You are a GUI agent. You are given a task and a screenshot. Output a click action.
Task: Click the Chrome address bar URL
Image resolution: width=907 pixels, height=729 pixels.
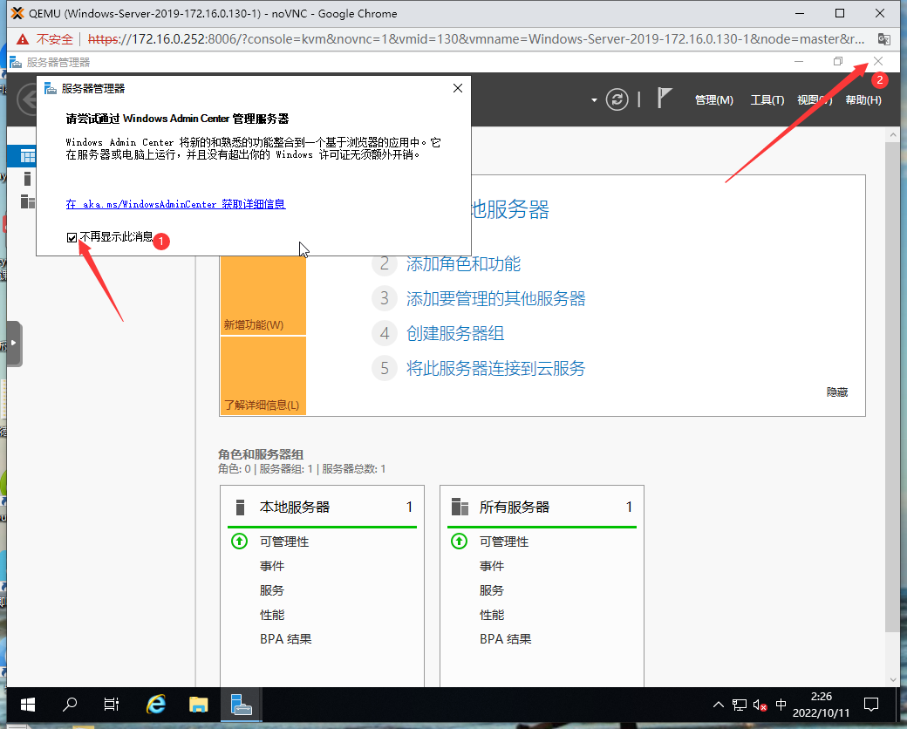point(475,39)
